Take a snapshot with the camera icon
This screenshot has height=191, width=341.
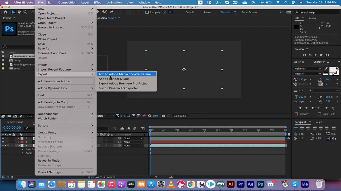point(163,116)
